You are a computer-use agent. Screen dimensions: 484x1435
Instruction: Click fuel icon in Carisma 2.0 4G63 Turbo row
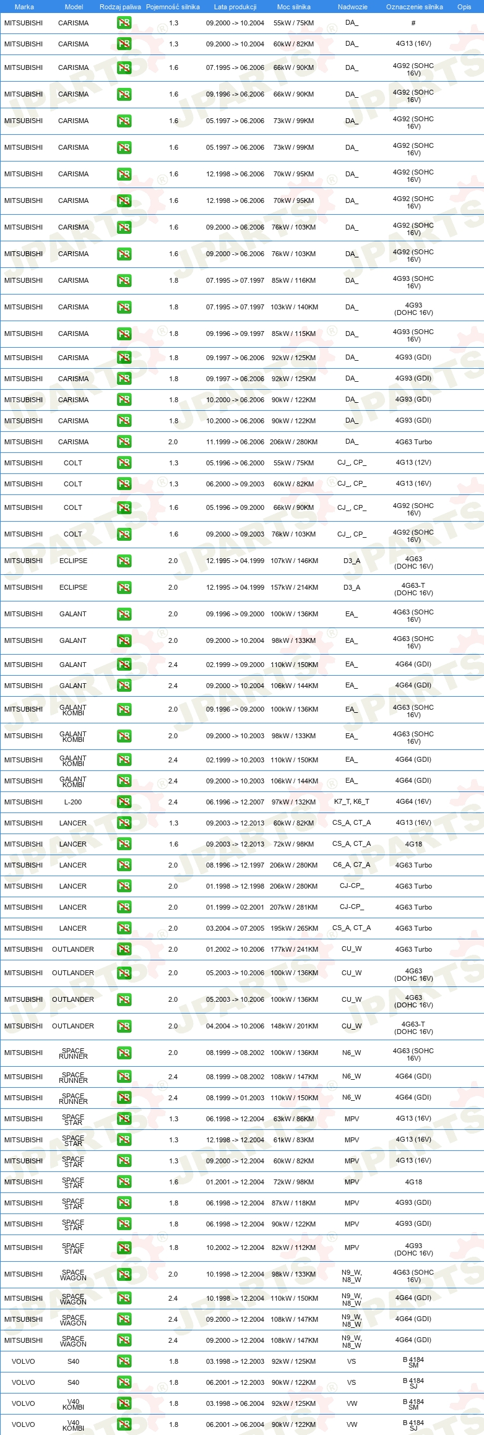[124, 442]
